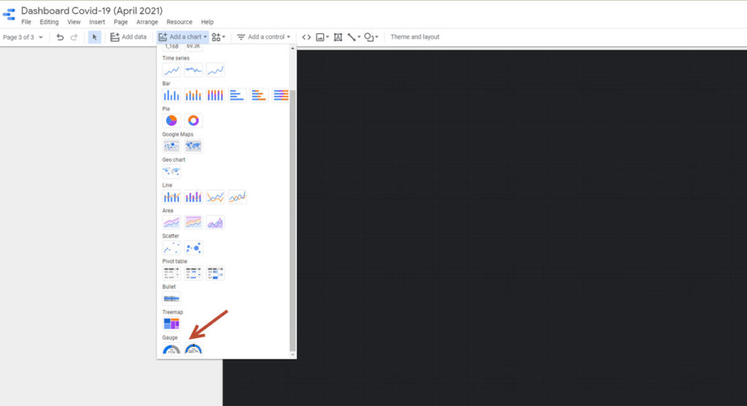Insert URL embed with the code icon

coord(306,37)
